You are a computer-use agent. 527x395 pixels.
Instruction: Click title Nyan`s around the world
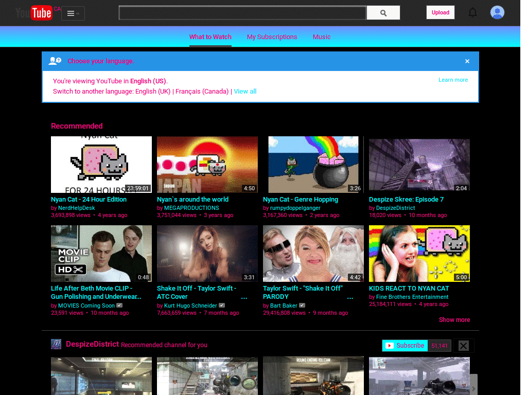(192, 200)
